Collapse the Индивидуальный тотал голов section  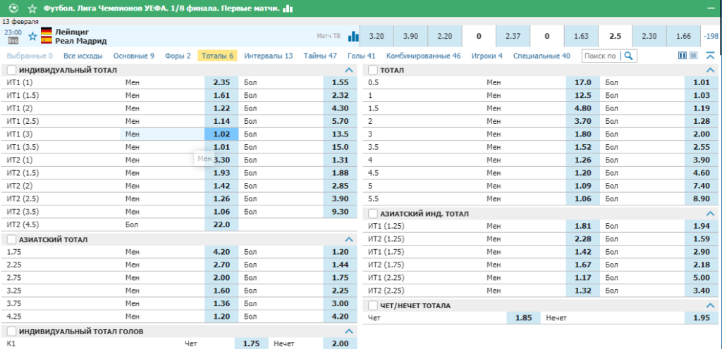coord(349,331)
